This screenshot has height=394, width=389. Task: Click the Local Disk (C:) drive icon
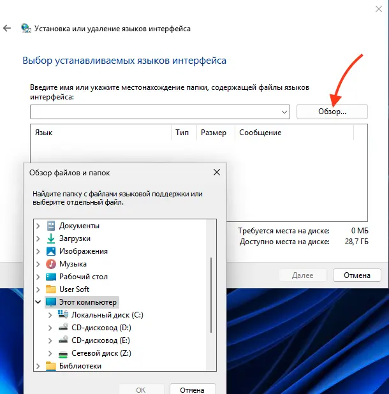[x=63, y=315]
